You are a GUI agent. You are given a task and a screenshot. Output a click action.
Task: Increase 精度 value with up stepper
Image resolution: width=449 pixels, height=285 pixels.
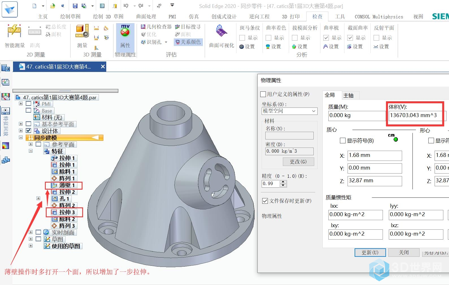click(x=283, y=182)
